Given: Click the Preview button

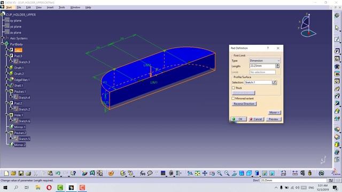Looking at the screenshot, I should pyautogui.click(x=274, y=119).
